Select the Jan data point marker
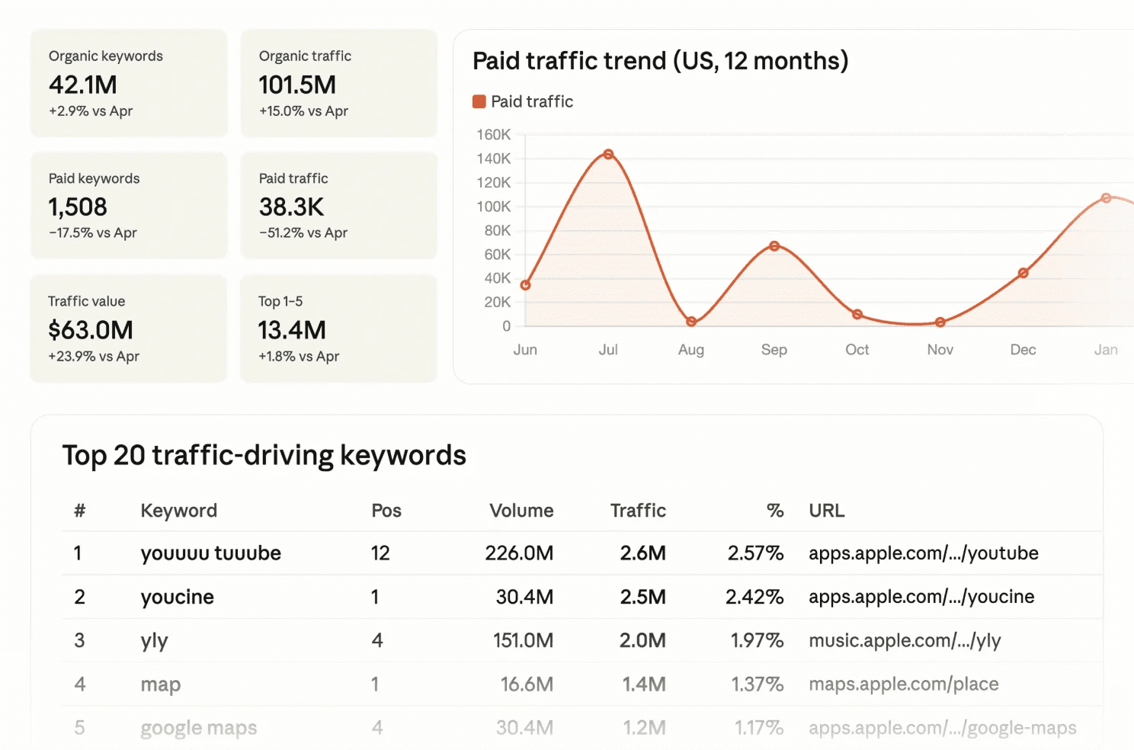1134x750 pixels. pyautogui.click(x=1107, y=197)
